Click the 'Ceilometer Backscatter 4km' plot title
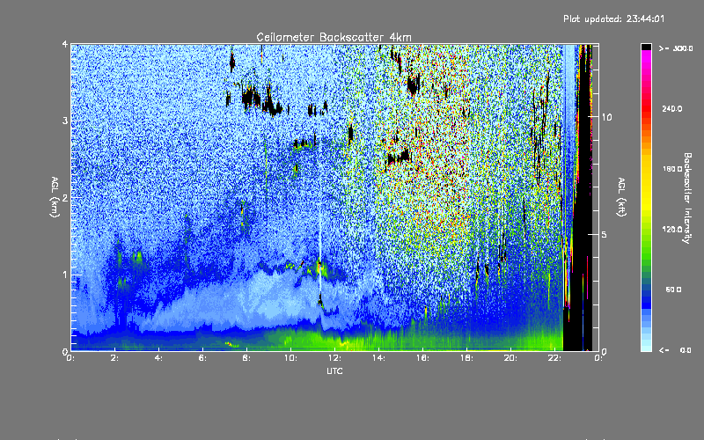704x440 pixels. click(x=334, y=37)
